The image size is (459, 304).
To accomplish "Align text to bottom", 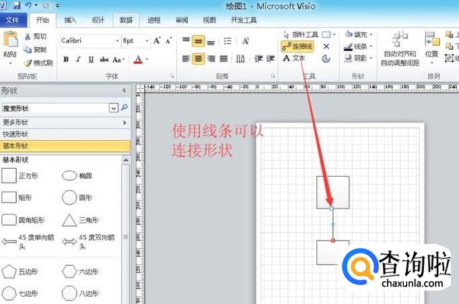I will 211,41.
